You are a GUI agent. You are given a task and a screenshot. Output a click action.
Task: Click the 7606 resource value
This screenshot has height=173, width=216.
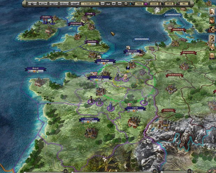click(139, 4)
